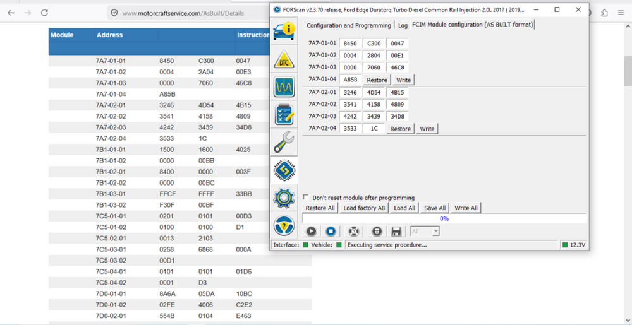
Task: Reload the motorcraftservice page
Action: point(44,13)
